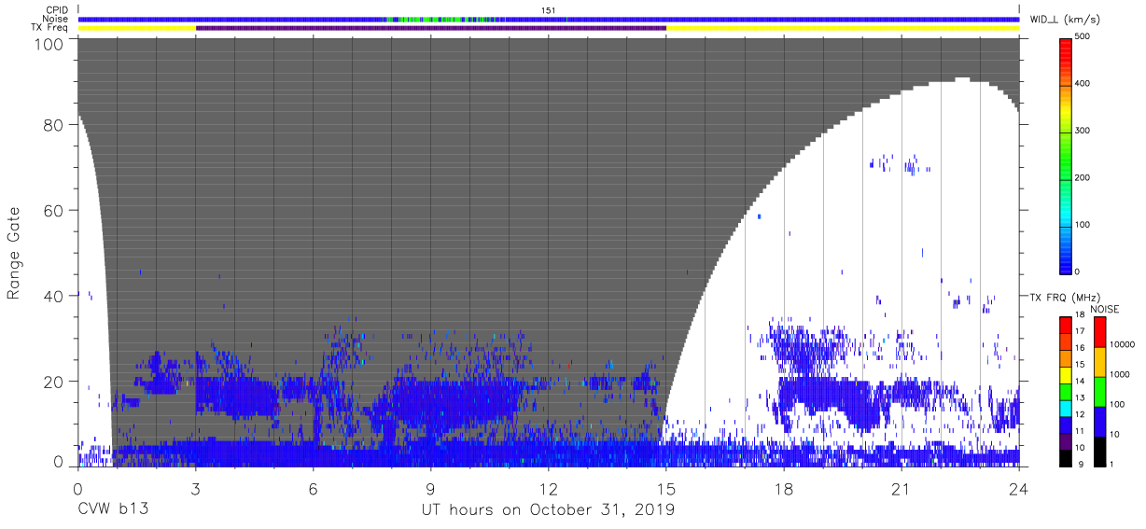The image size is (1146, 529).
Task: Click the 15 tick on TX FRQ legend
Action: pyautogui.click(x=1080, y=364)
